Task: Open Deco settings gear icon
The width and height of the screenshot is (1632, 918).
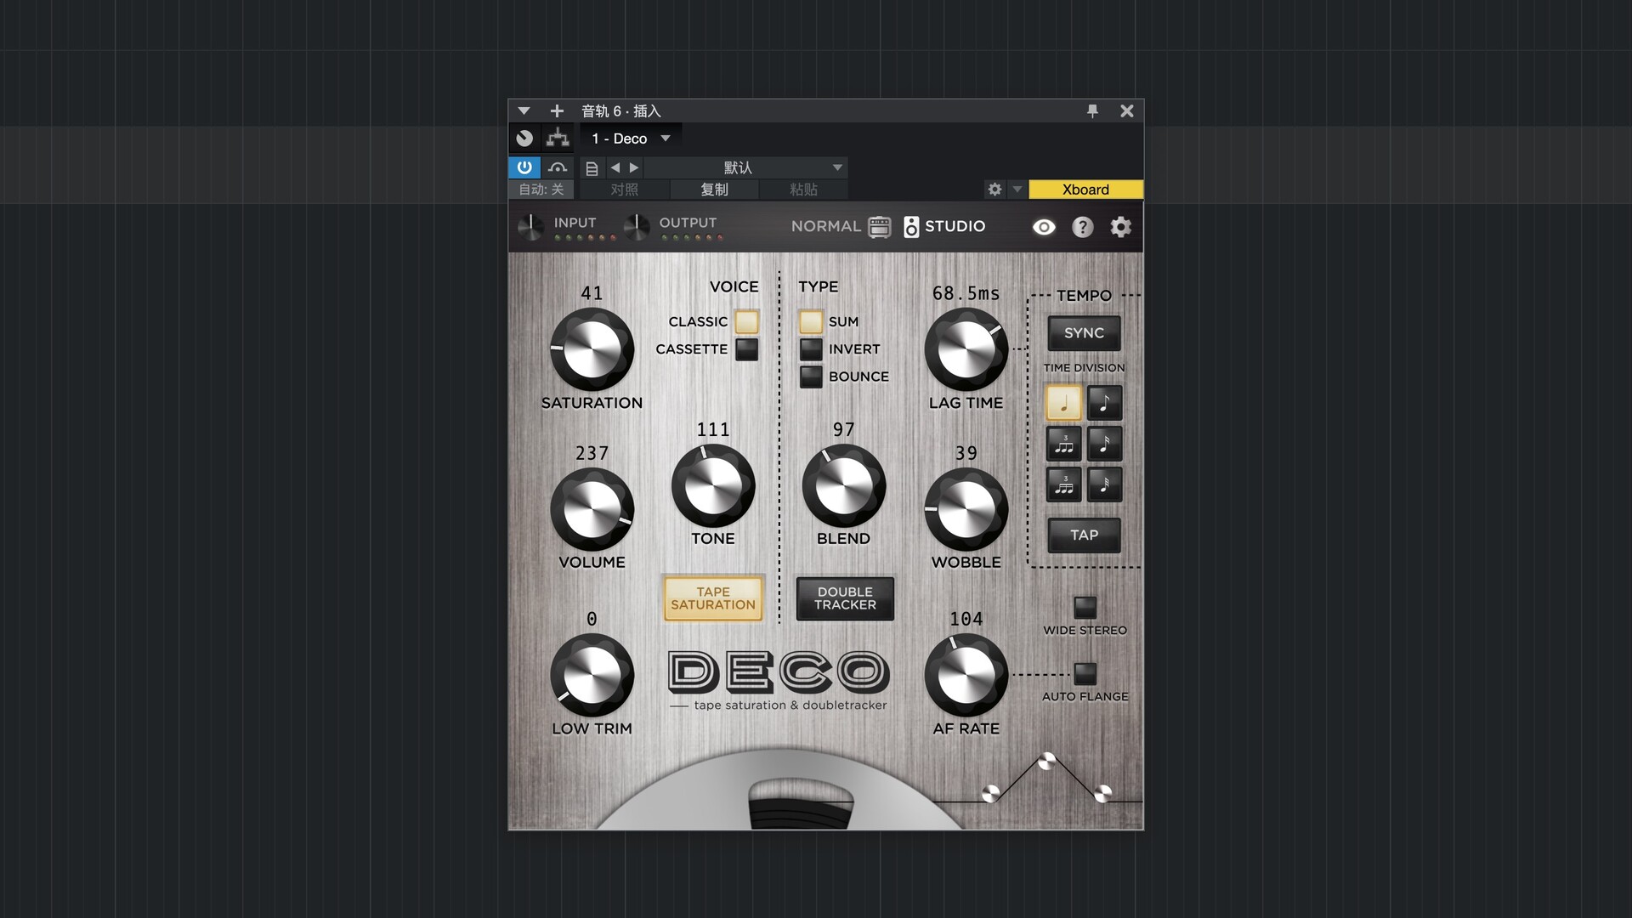Action: 1121,227
